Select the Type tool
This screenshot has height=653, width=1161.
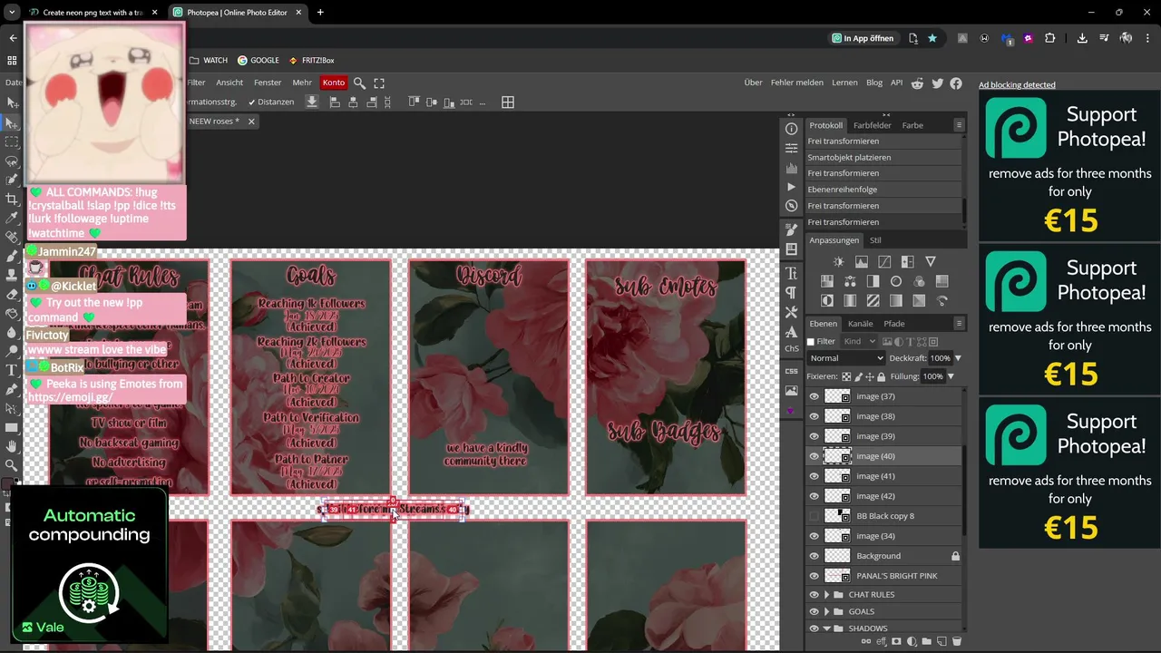pos(12,370)
